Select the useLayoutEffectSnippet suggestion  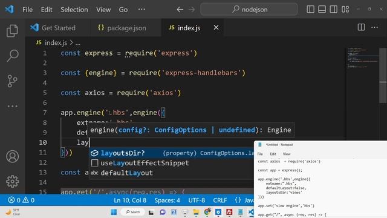click(171, 163)
